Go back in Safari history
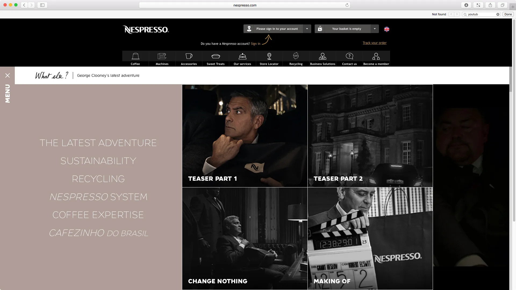This screenshot has width=516, height=290. point(24,5)
